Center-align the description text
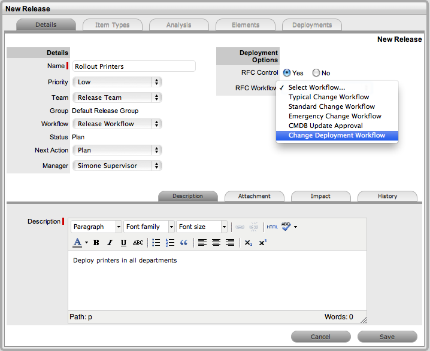This screenshot has height=351, width=430. click(x=216, y=242)
